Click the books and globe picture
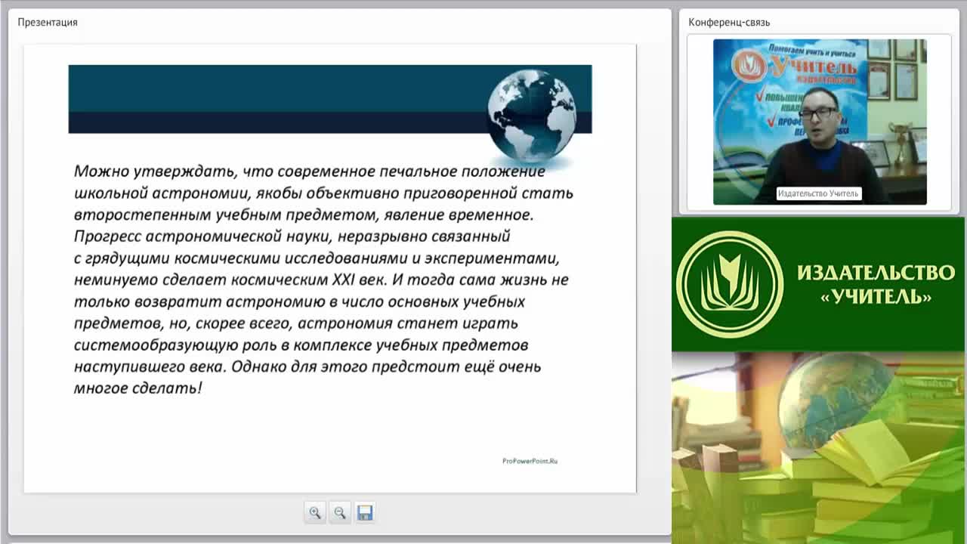Viewport: 967px width, 544px height. [x=818, y=447]
